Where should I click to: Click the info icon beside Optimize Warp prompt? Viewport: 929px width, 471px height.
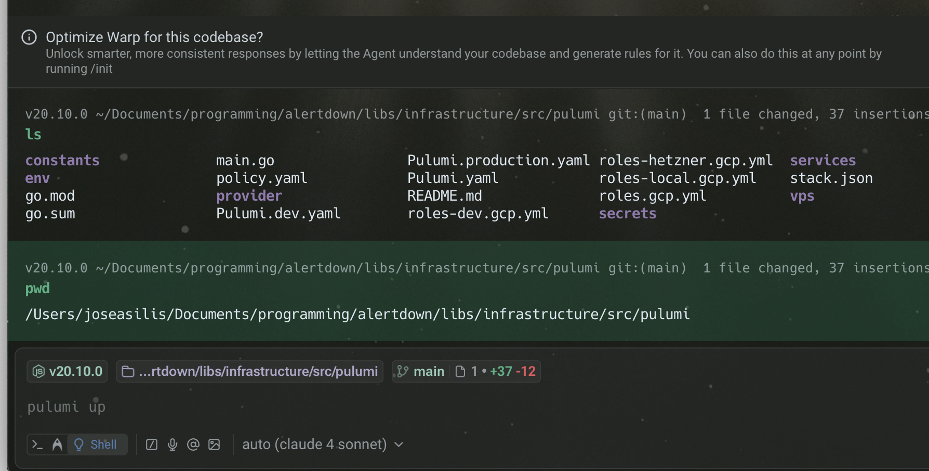coord(29,37)
